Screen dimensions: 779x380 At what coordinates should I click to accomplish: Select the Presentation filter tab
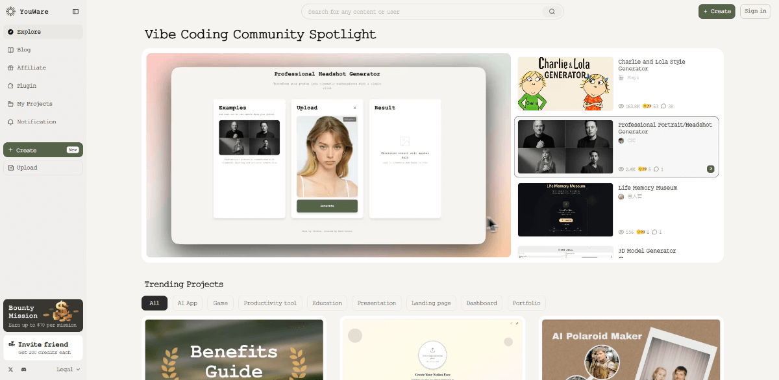coord(377,303)
